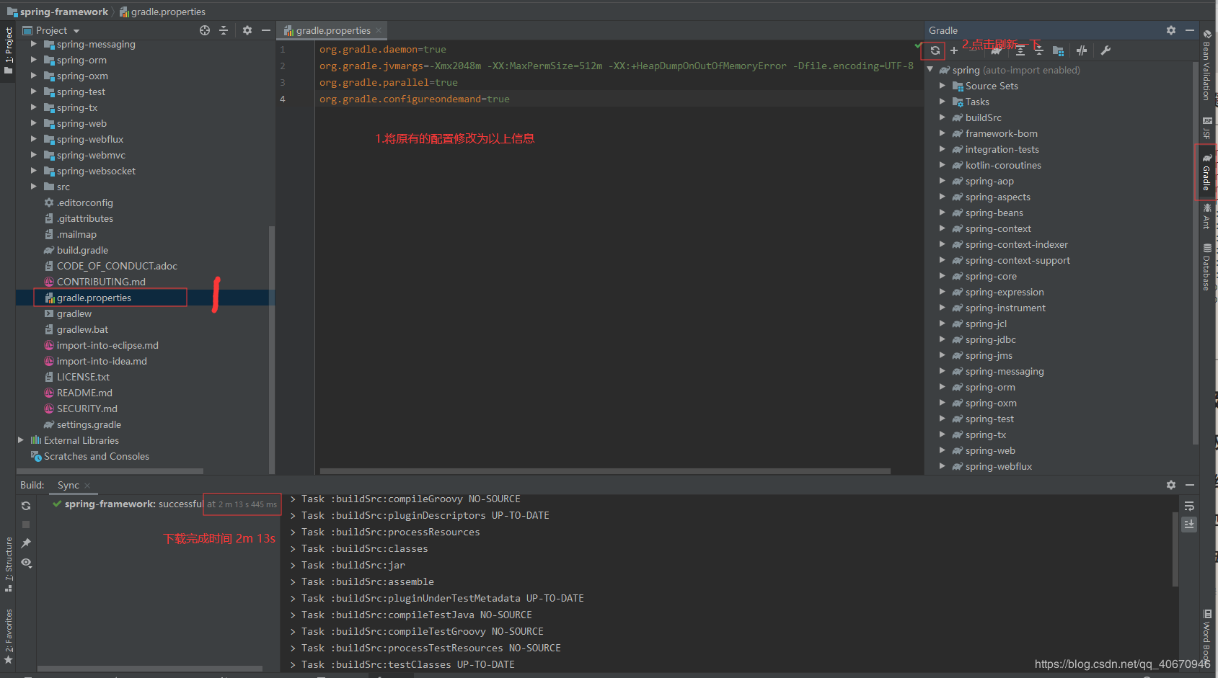The height and width of the screenshot is (678, 1218).
Task: Attach a Gradle project with plus icon
Action: click(x=954, y=50)
